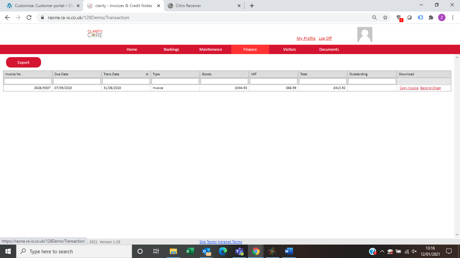Open the Trans Date column filter arrow

(x=147, y=74)
